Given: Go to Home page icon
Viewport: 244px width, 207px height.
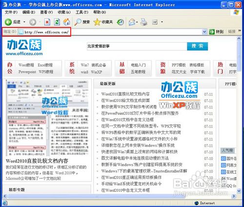Looking at the screenshot, I should (67, 22).
